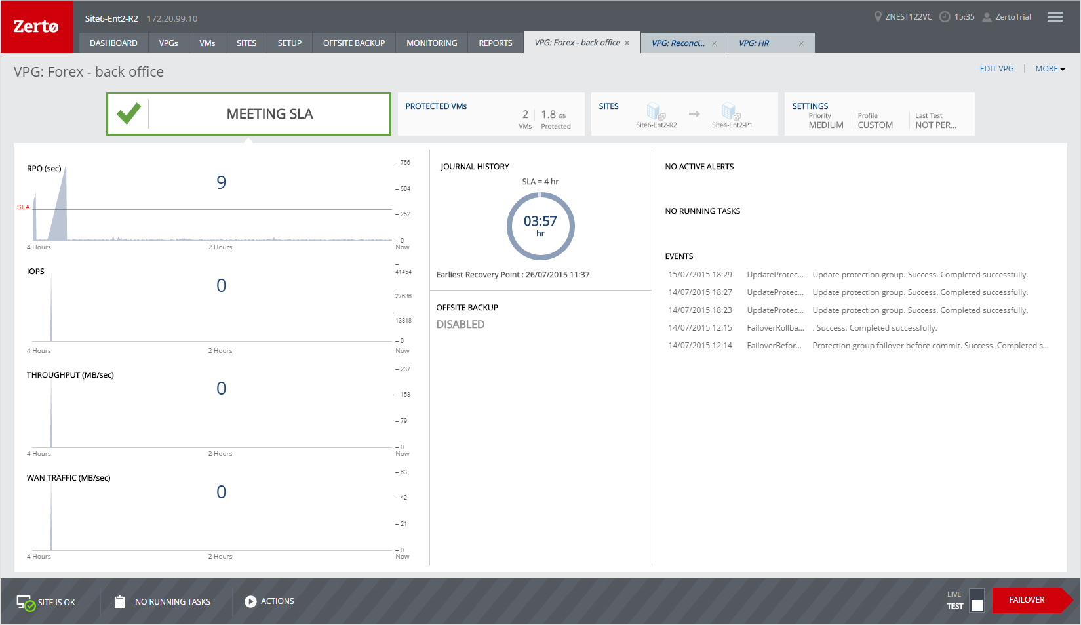Click the red FAILOVER button
The width and height of the screenshot is (1081, 625).
(x=1031, y=600)
